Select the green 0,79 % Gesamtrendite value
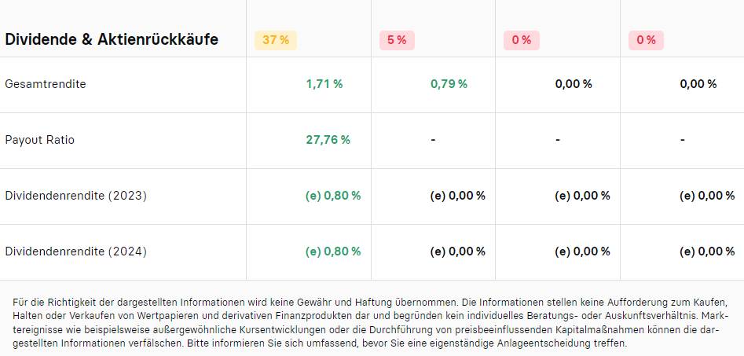 (x=449, y=84)
